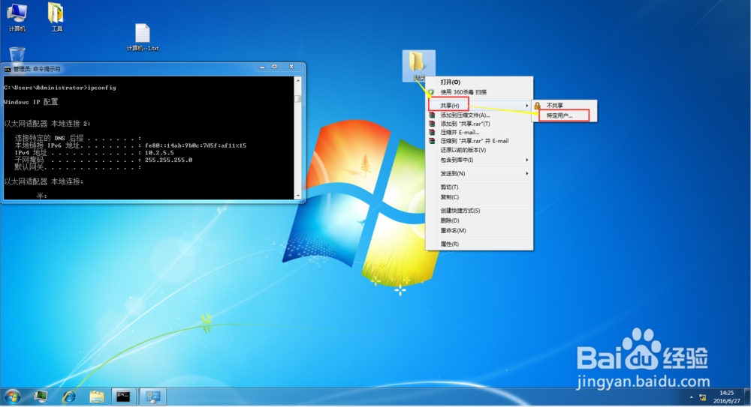
Task: Open the 工具 folder on desktop
Action: (56, 17)
